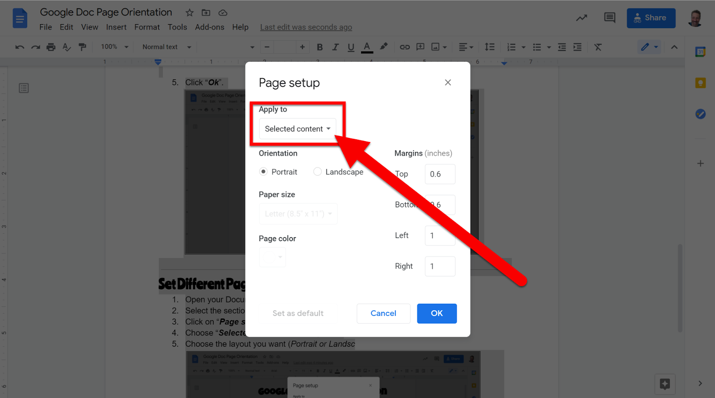Click the Top margin field
Image resolution: width=715 pixels, height=398 pixels.
(x=440, y=174)
